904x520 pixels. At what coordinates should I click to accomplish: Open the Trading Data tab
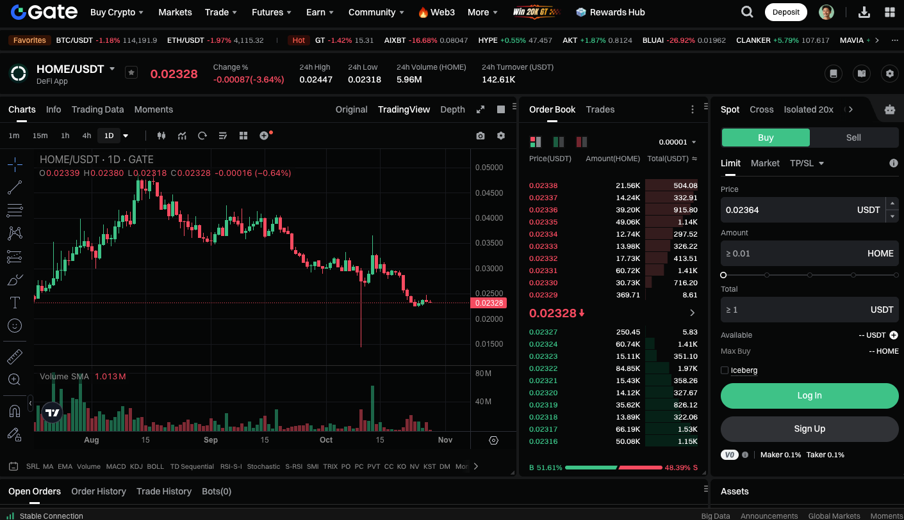97,109
